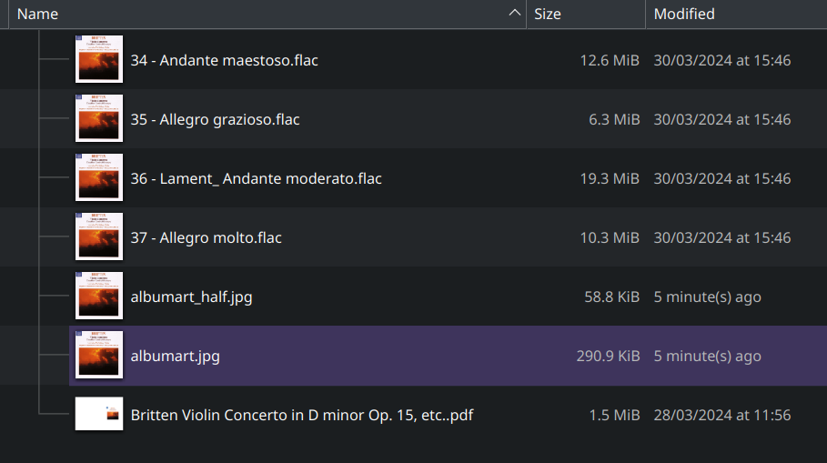Image resolution: width=827 pixels, height=463 pixels.
Task: Sort by the Modified column header
Action: [x=684, y=14]
